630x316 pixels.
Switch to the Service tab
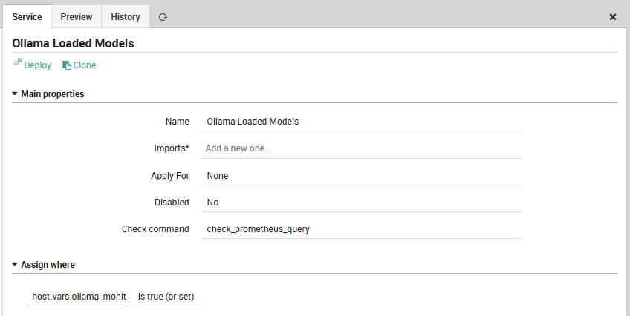(x=27, y=17)
